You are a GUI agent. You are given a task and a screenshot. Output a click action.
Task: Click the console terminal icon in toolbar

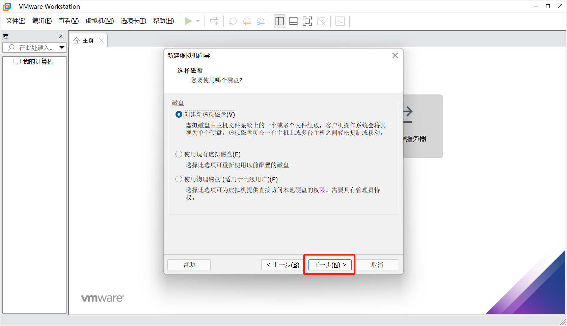[x=340, y=21]
